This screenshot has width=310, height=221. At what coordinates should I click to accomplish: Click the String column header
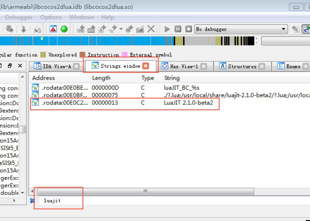point(236,78)
